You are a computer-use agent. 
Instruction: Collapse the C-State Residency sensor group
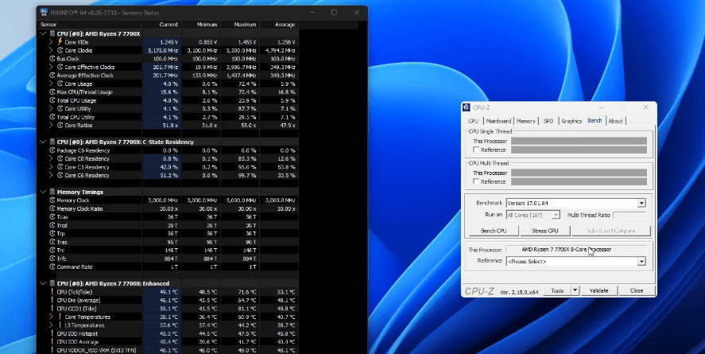44,142
